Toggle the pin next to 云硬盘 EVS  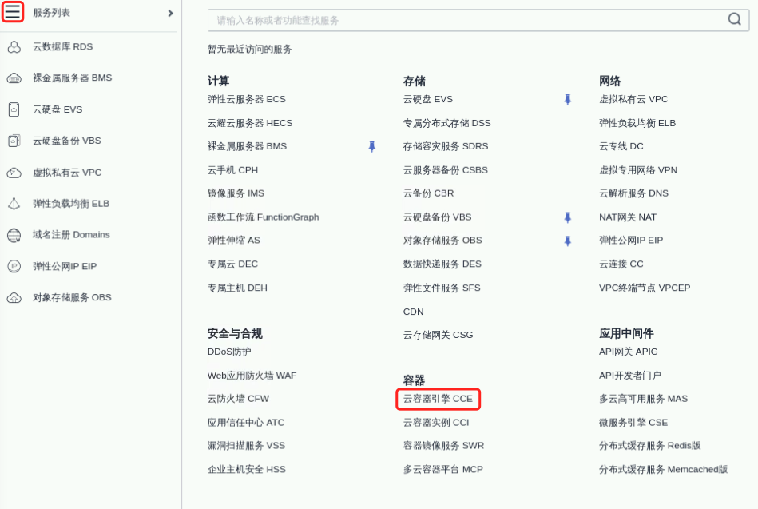(567, 100)
